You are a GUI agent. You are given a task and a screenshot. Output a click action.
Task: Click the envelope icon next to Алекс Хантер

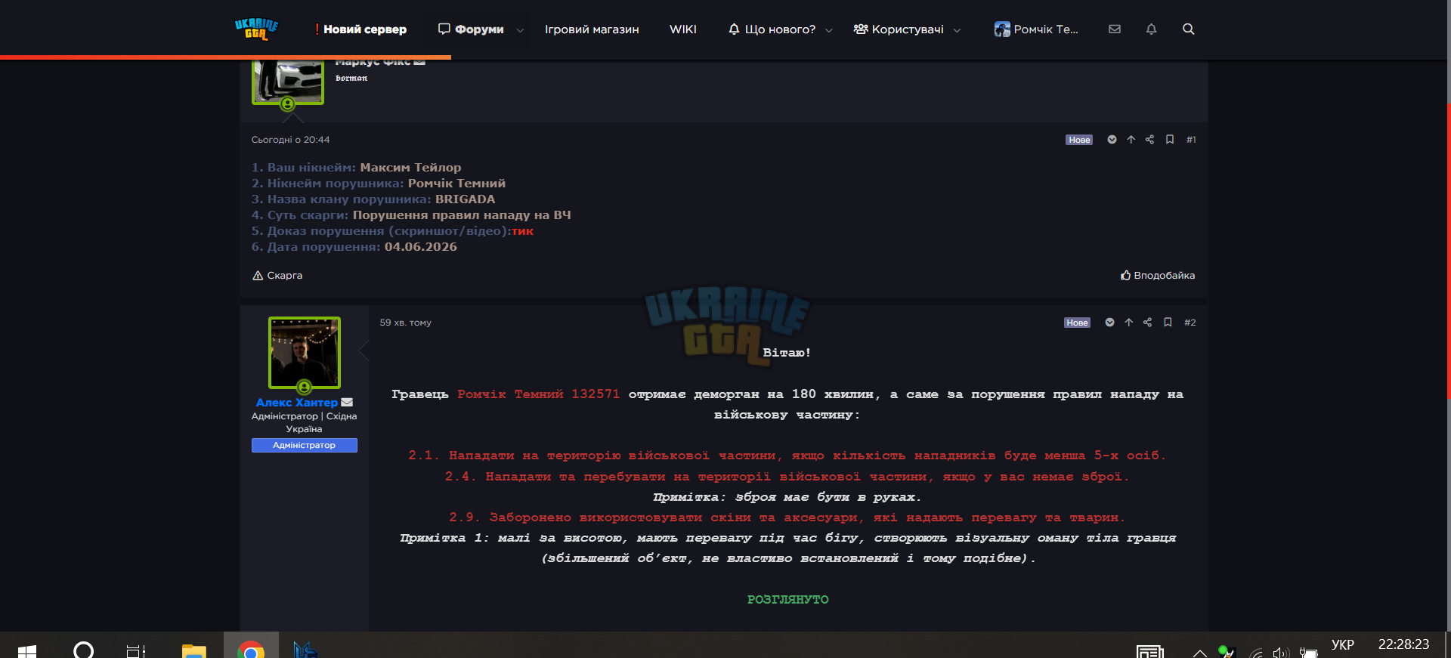(x=347, y=403)
